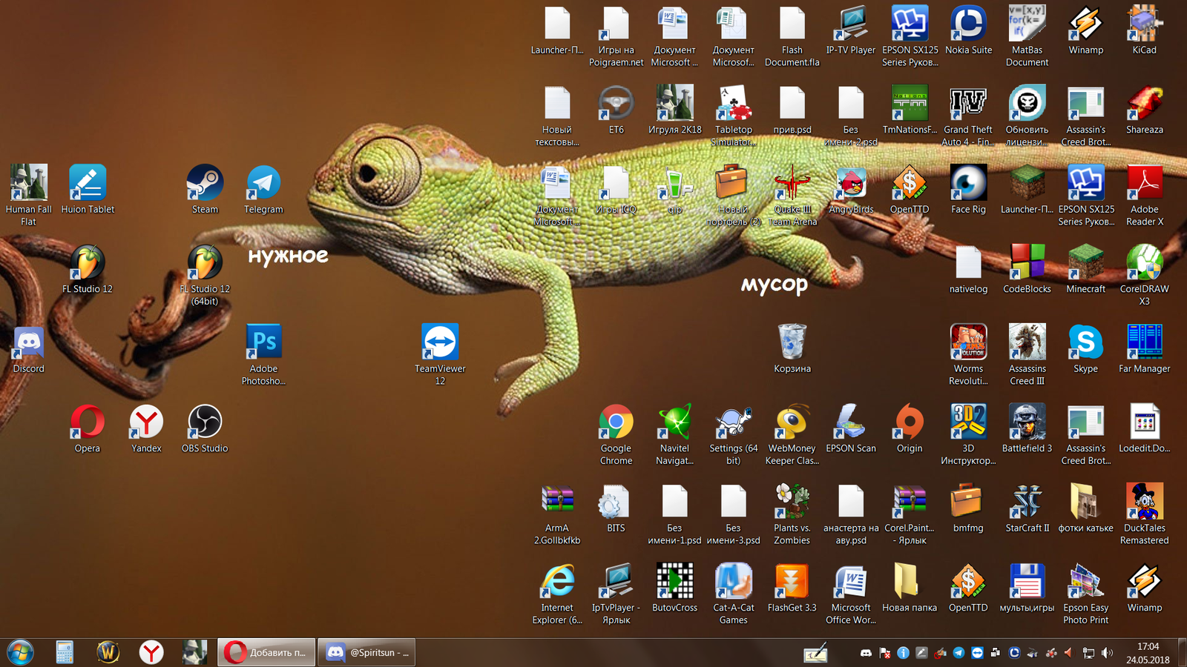
Task: Open the Cat-A-Cat Games shortcut
Action: point(733,594)
